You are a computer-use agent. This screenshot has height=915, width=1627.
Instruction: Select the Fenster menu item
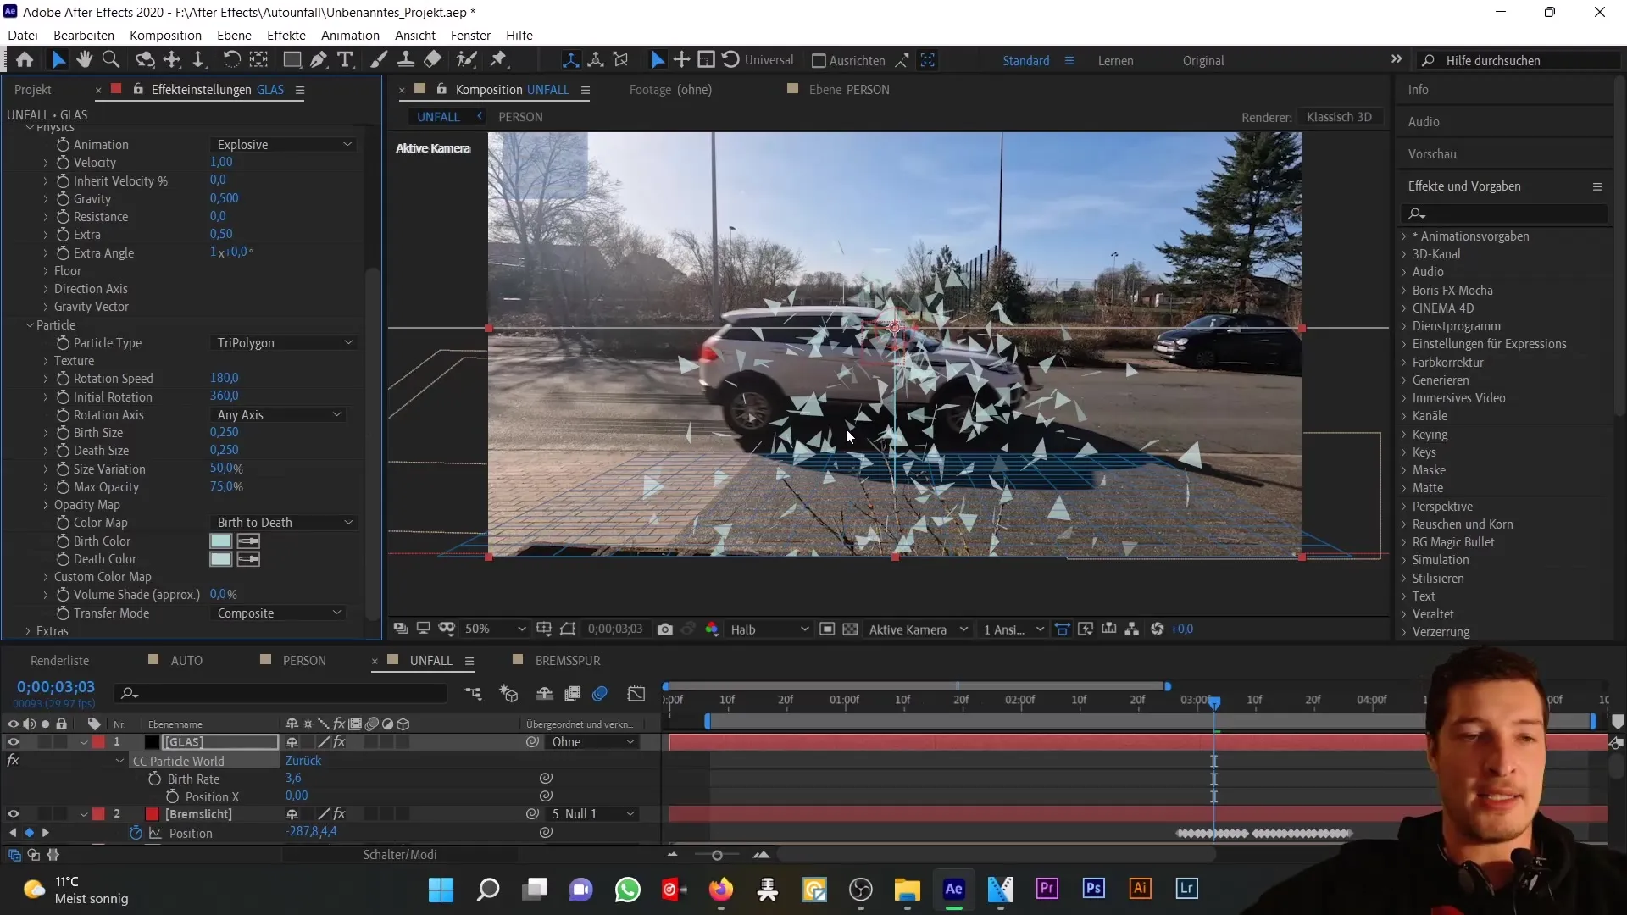coord(469,35)
